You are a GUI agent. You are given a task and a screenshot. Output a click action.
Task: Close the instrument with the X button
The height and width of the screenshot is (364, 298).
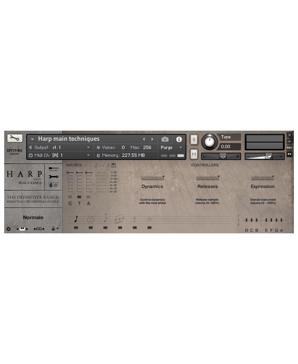pyautogui.click(x=289, y=135)
